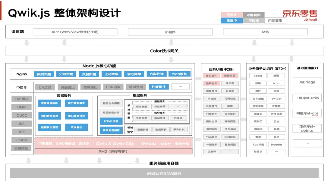This screenshot has height=184, width=331.
Task: Click the 限流策略 block in Nginx row
Action: [x=44, y=74]
